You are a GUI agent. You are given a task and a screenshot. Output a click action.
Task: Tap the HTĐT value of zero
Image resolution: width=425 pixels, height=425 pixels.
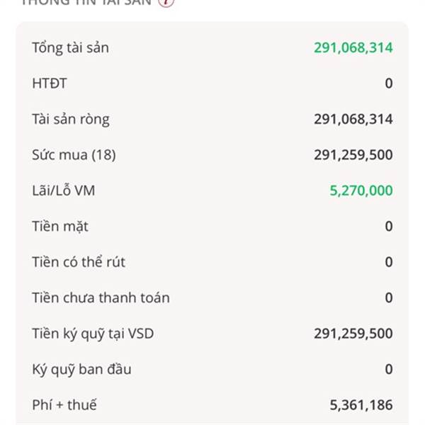pos(389,84)
